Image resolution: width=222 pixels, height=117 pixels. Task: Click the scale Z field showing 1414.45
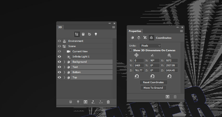tap(171, 70)
